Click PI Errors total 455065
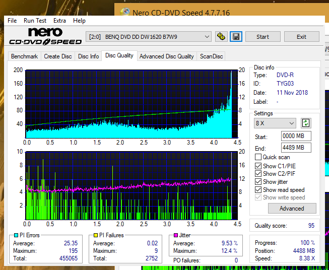The width and height of the screenshot is (329, 270). click(69, 258)
